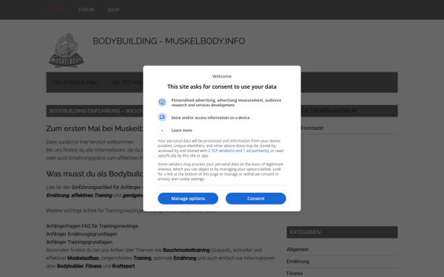
Task: Click the store information on device icon
Action: coord(162,117)
